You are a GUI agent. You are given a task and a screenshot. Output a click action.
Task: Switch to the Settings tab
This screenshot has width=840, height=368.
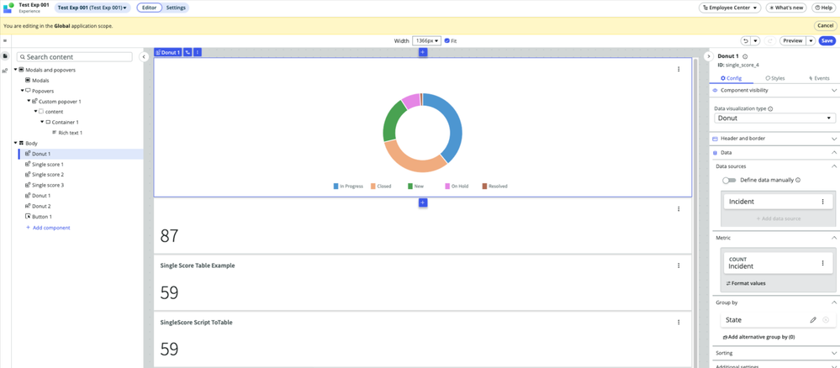pos(176,8)
